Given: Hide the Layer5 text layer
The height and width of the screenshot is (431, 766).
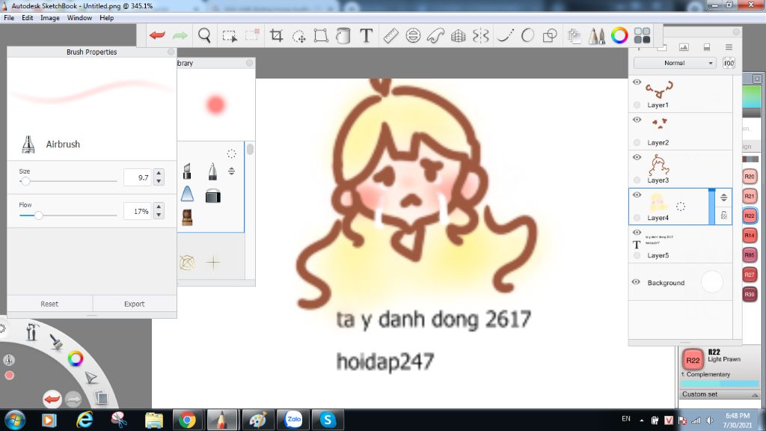Looking at the screenshot, I should point(637,232).
